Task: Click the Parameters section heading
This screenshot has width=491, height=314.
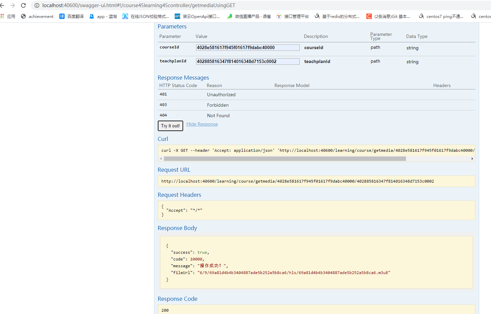Action: [x=172, y=26]
